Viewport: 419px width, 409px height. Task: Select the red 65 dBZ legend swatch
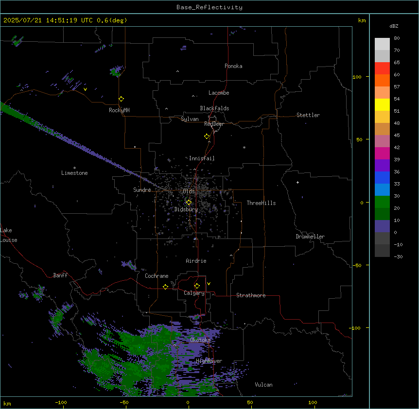(382, 68)
